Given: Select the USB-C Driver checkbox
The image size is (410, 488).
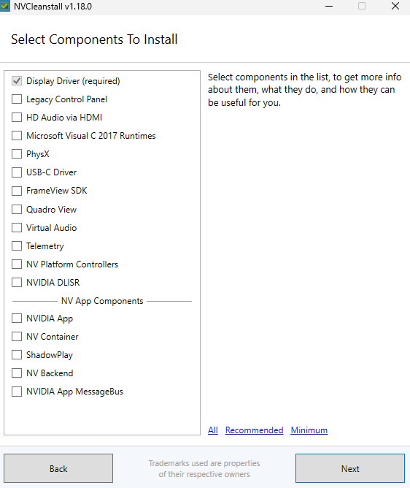Looking at the screenshot, I should [17, 172].
